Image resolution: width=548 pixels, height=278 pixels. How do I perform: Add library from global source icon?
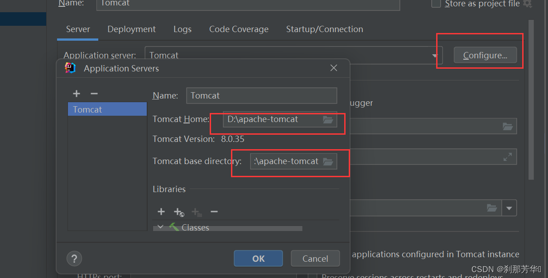[179, 212]
